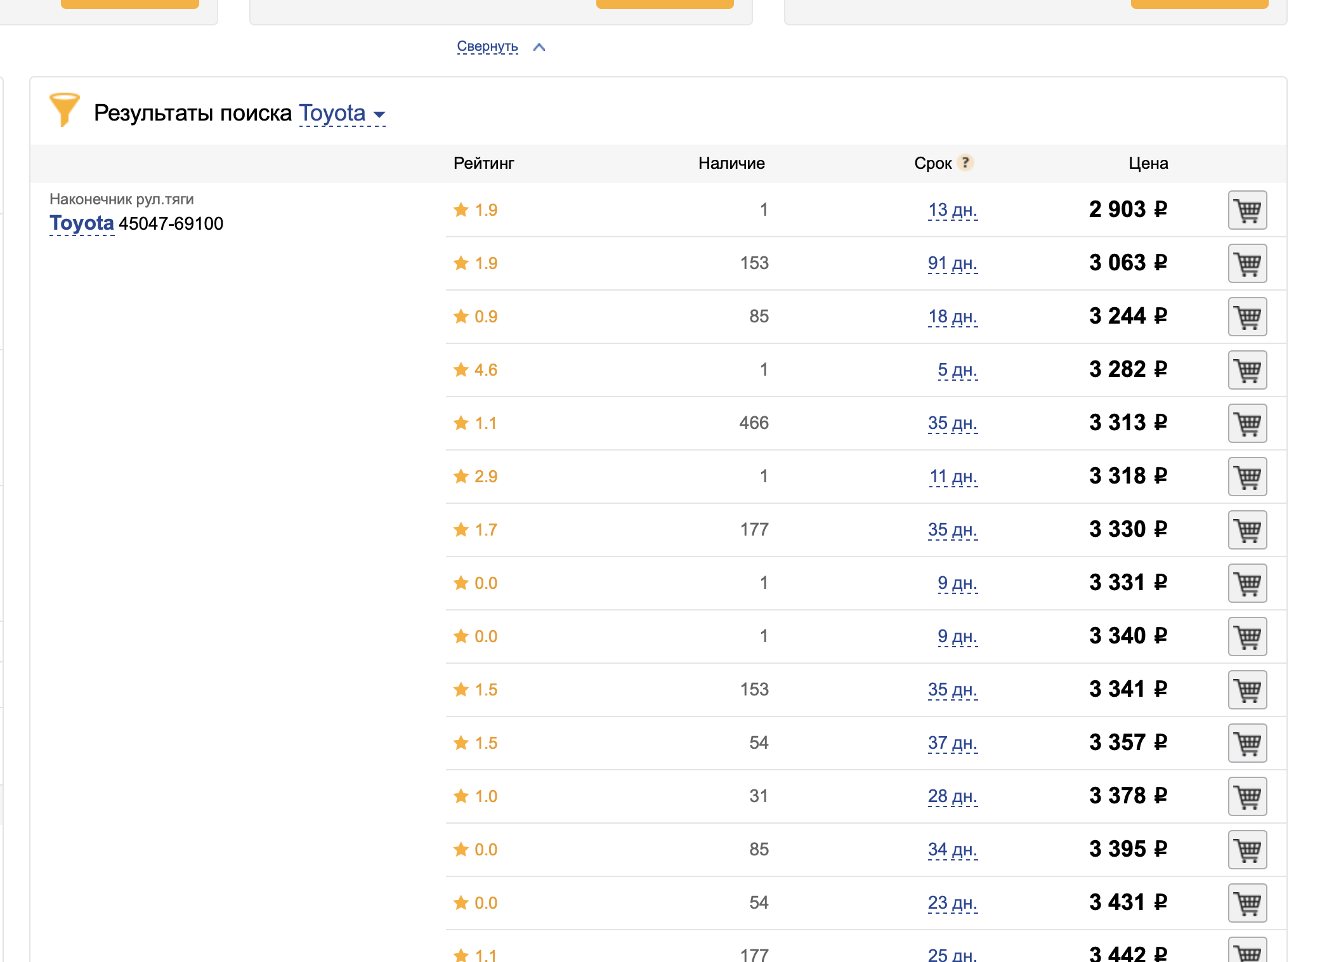Open the Toyota brand link for 45047-69100
Image resolution: width=1341 pixels, height=962 pixels.
(82, 223)
